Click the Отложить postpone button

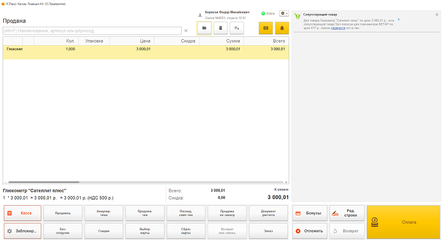point(310,231)
